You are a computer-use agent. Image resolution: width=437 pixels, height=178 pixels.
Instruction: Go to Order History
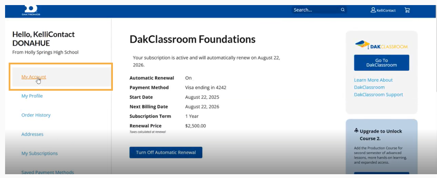36,115
